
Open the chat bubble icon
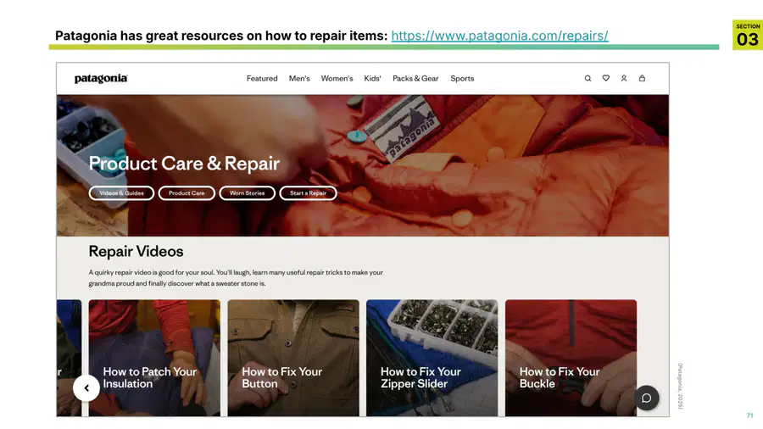[x=646, y=398]
